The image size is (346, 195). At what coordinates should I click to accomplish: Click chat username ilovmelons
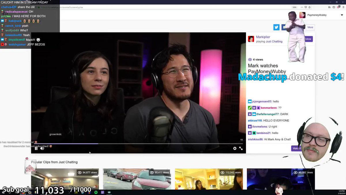(259, 127)
